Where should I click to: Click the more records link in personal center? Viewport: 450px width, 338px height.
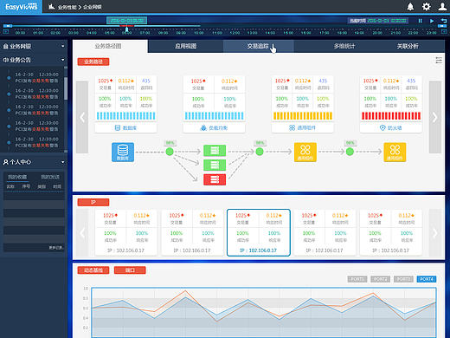(x=55, y=248)
